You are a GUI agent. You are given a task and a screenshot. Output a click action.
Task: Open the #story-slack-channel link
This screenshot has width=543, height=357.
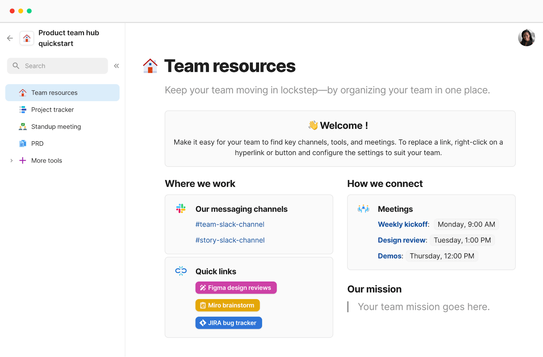coord(230,240)
